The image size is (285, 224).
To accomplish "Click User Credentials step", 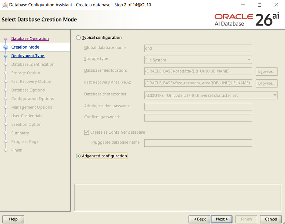I will coord(26,116).
